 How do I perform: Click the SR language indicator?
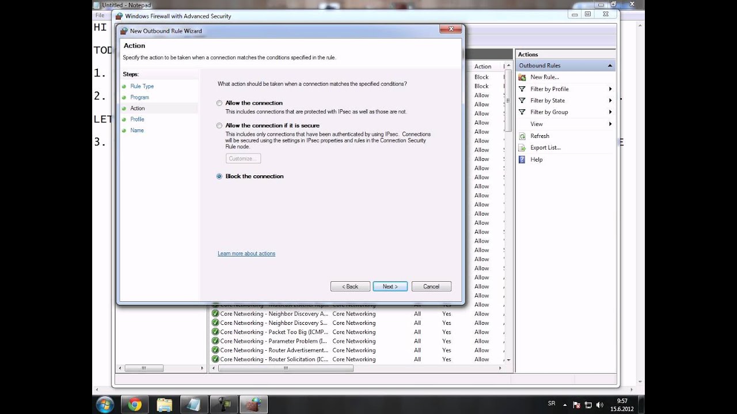click(552, 404)
